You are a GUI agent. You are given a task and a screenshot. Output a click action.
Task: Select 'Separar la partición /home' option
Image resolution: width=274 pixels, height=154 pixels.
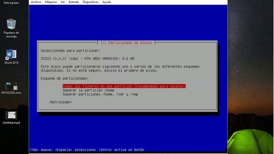pyautogui.click(x=89, y=90)
